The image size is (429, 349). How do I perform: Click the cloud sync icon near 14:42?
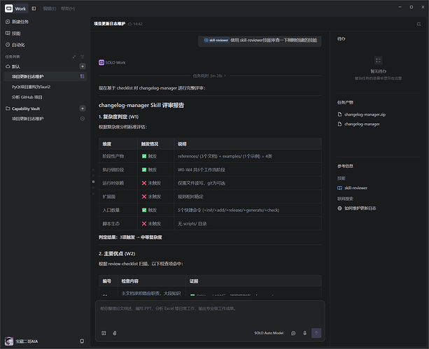click(130, 24)
